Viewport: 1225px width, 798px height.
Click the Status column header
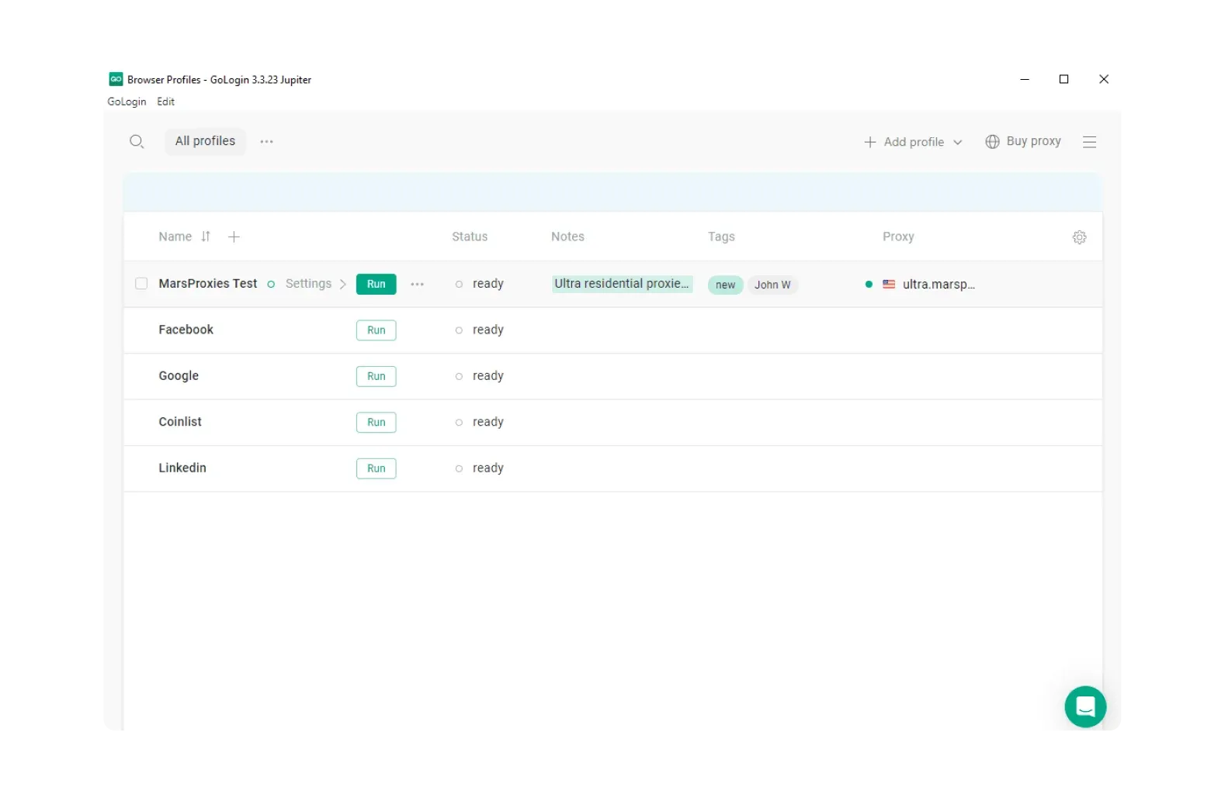point(470,237)
